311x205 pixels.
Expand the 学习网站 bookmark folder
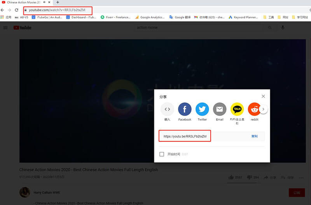(x=300, y=17)
